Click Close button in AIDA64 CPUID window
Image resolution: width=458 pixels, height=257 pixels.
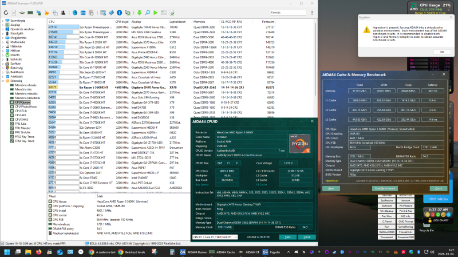307,237
